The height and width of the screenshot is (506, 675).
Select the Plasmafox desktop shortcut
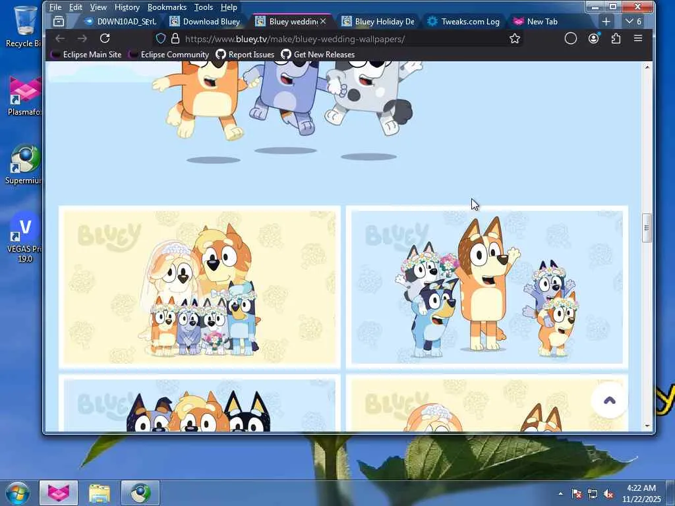[24, 96]
